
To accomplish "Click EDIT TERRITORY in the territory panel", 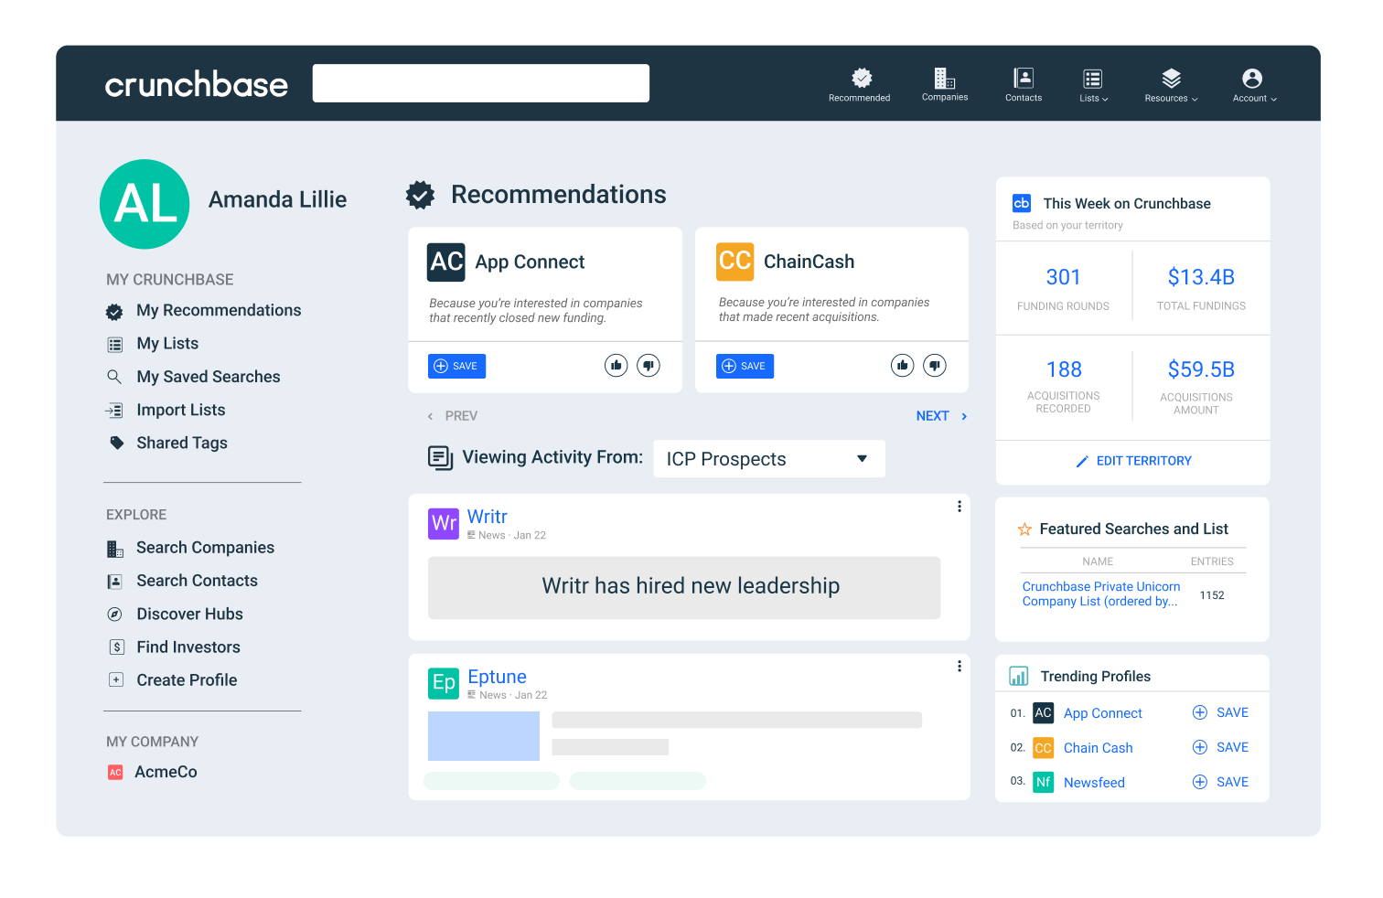I will (1133, 460).
